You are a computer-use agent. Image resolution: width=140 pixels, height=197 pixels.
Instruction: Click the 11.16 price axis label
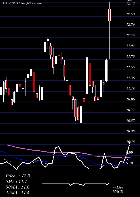click(130, 89)
